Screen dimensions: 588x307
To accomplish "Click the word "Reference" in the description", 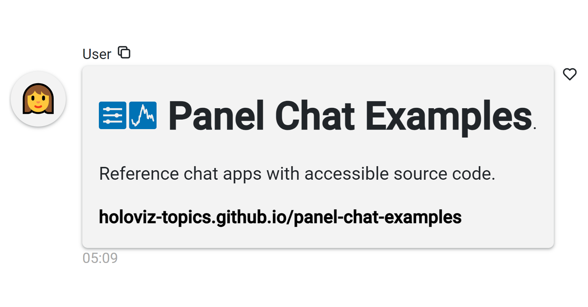I will [x=139, y=173].
